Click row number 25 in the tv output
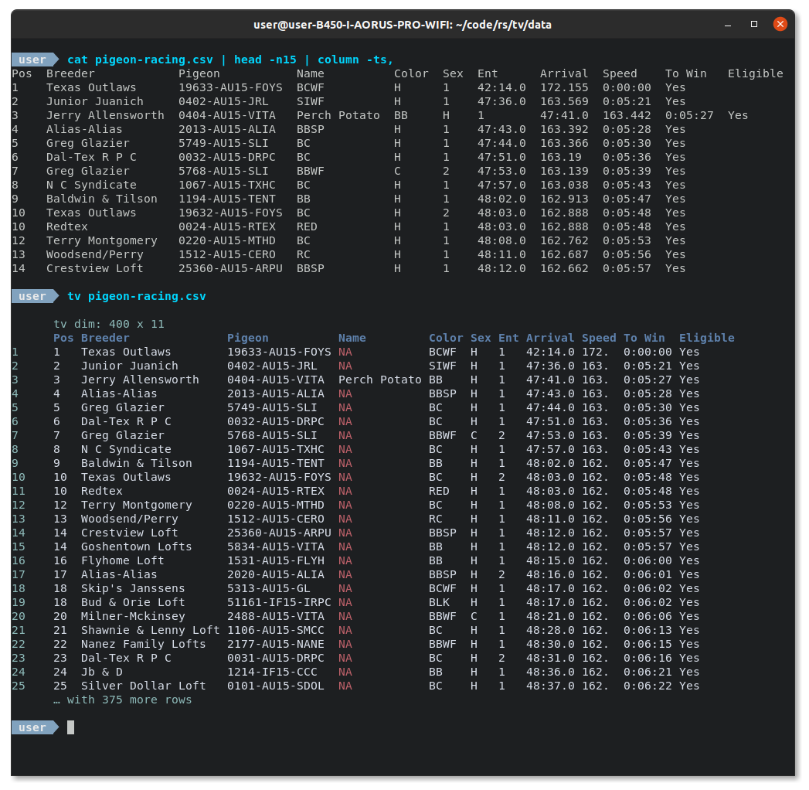 point(18,686)
